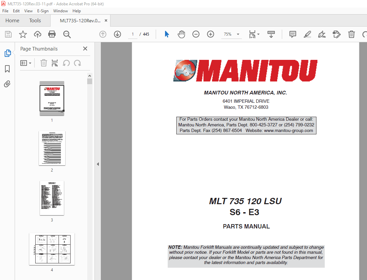Close the Page Thumbnails panel
The width and height of the screenshot is (367, 280).
point(85,49)
